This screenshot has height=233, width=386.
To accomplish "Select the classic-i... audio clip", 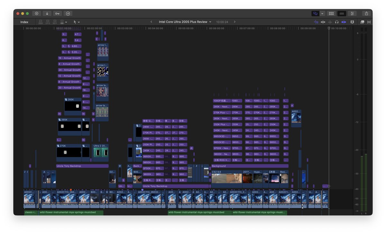I will pos(31,212).
